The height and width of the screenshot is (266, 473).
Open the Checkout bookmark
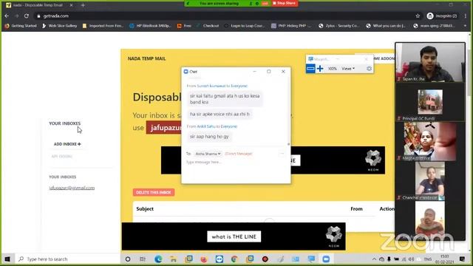[208, 26]
